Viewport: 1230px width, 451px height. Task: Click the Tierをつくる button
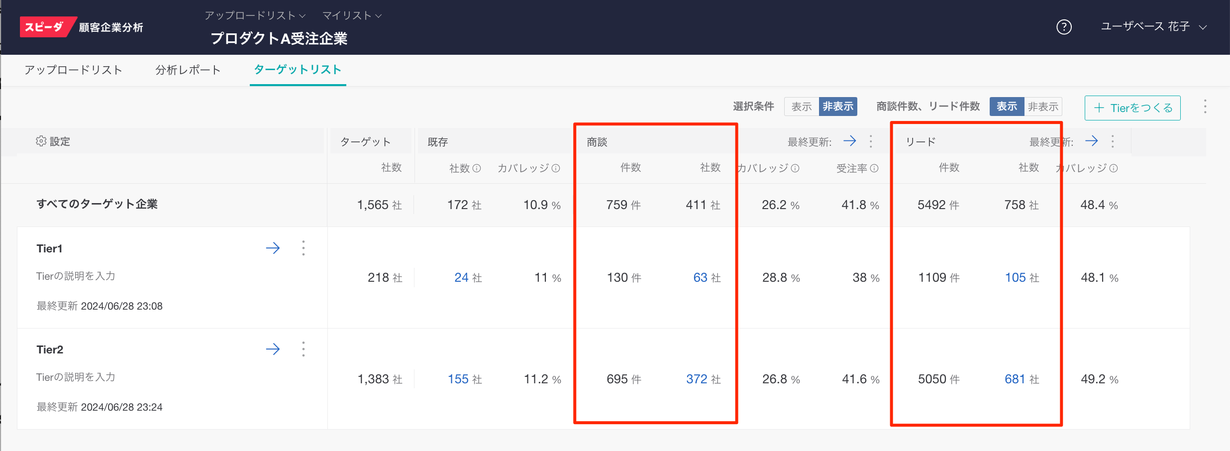(x=1132, y=108)
